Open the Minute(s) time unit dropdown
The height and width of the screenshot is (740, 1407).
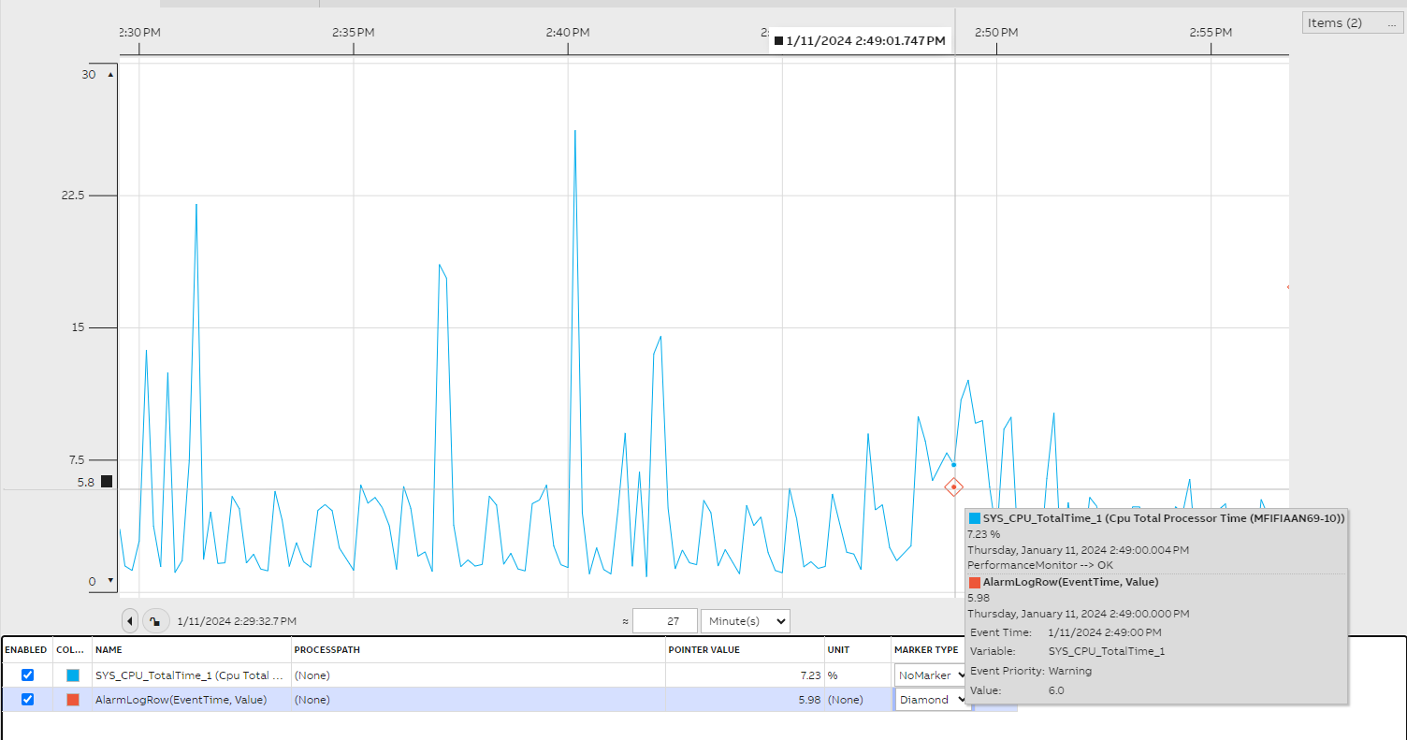click(746, 620)
